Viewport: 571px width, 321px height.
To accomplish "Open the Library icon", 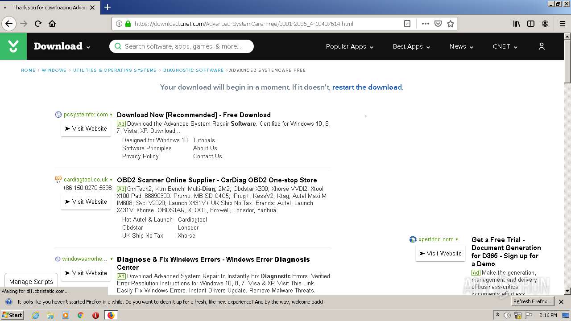I will point(517,24).
